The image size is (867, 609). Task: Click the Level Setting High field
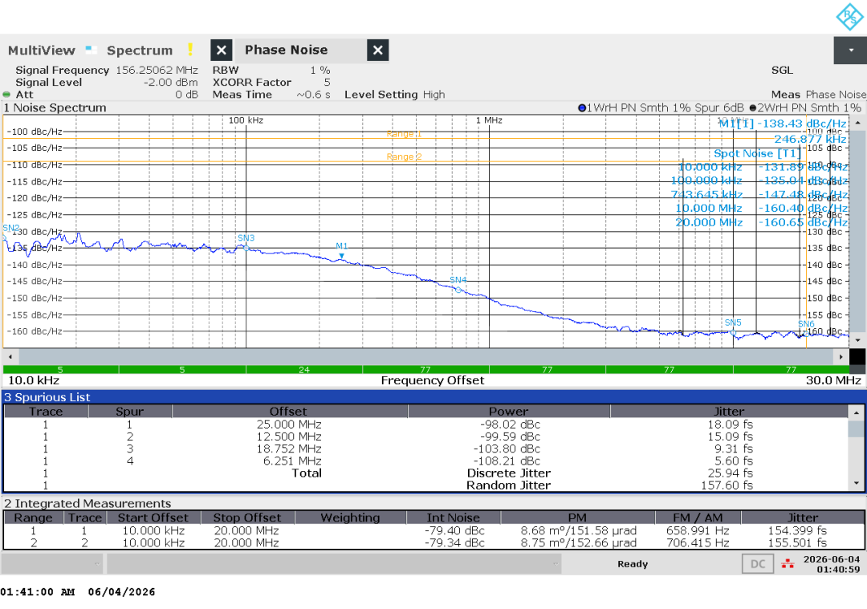pos(395,95)
